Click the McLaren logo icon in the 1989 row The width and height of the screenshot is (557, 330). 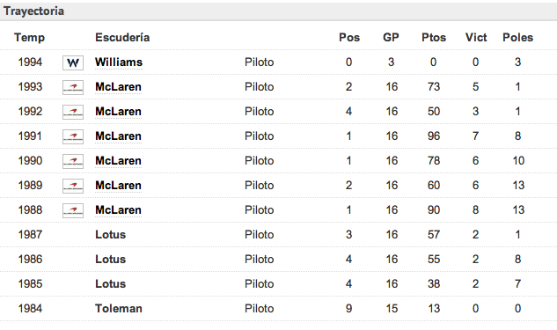73,186
